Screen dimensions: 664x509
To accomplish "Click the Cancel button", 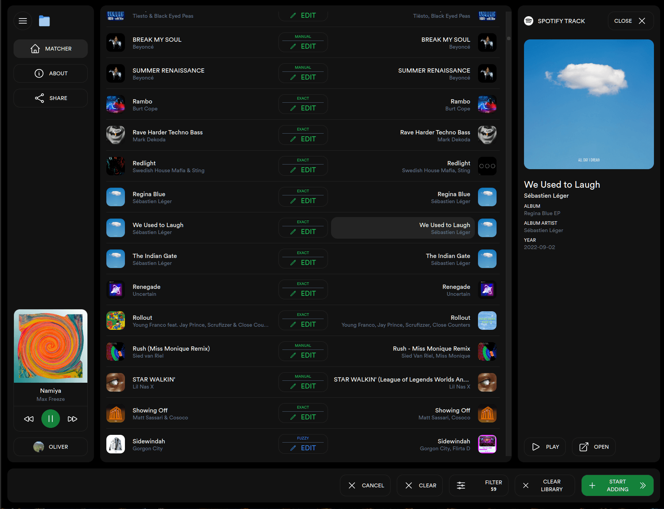I will tap(365, 485).
